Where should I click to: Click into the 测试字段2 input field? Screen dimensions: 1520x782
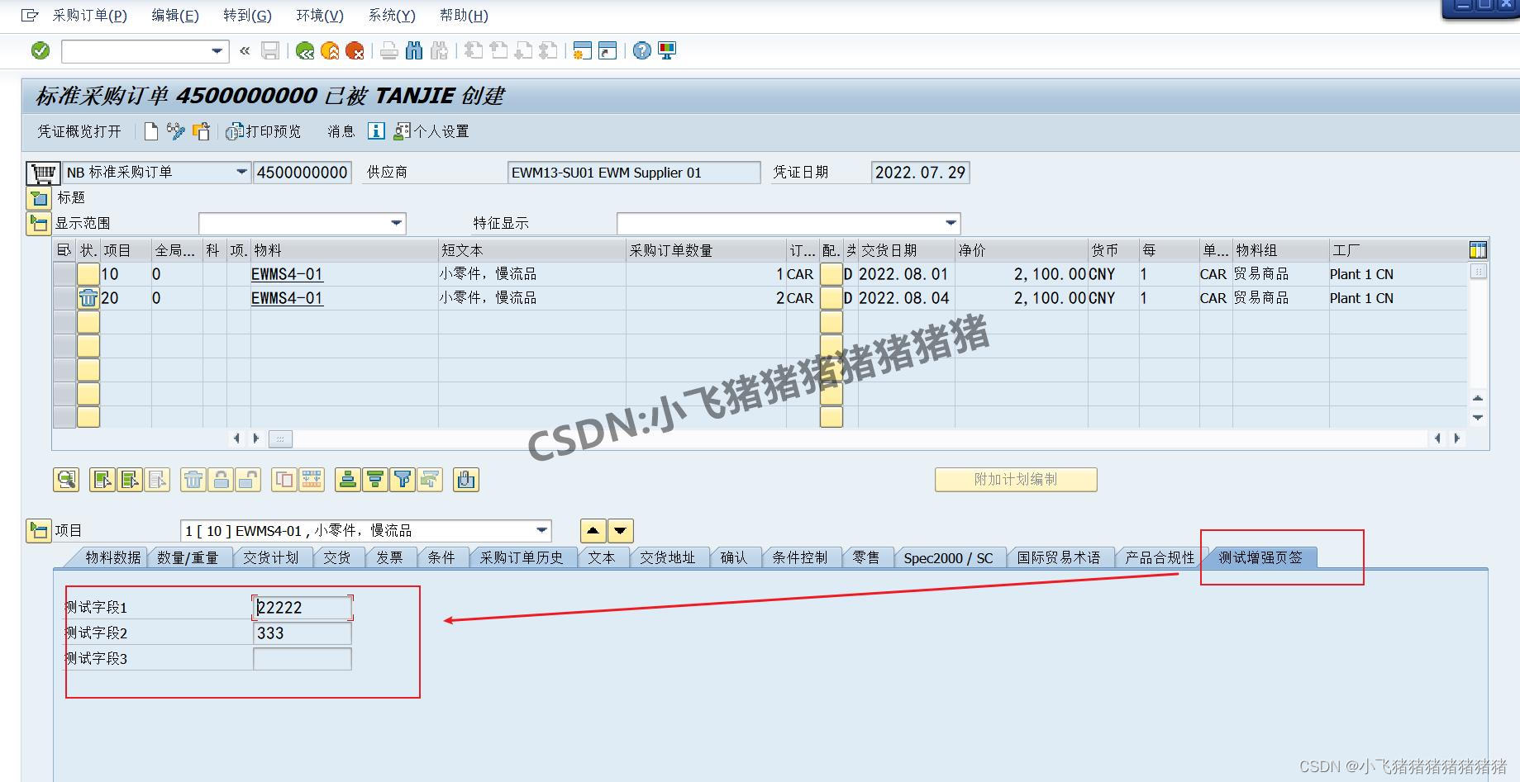click(303, 633)
